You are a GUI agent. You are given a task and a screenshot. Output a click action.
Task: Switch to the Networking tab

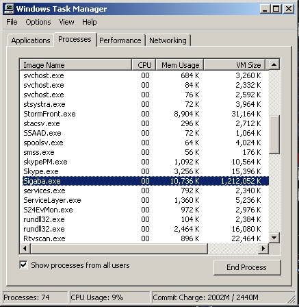pyautogui.click(x=168, y=40)
